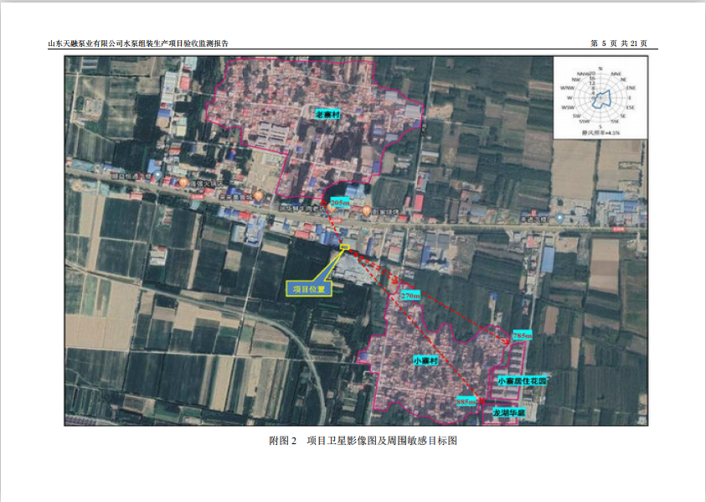Click the 205m distance label

click(340, 202)
